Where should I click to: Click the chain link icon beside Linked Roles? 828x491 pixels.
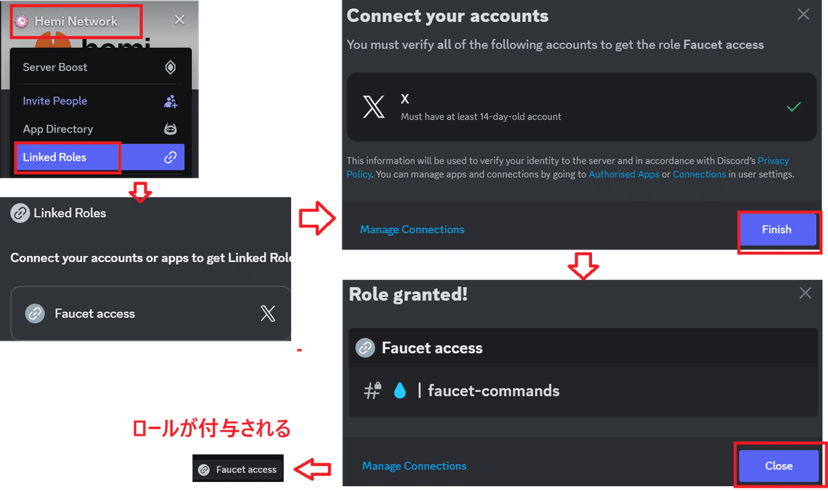[x=170, y=157]
